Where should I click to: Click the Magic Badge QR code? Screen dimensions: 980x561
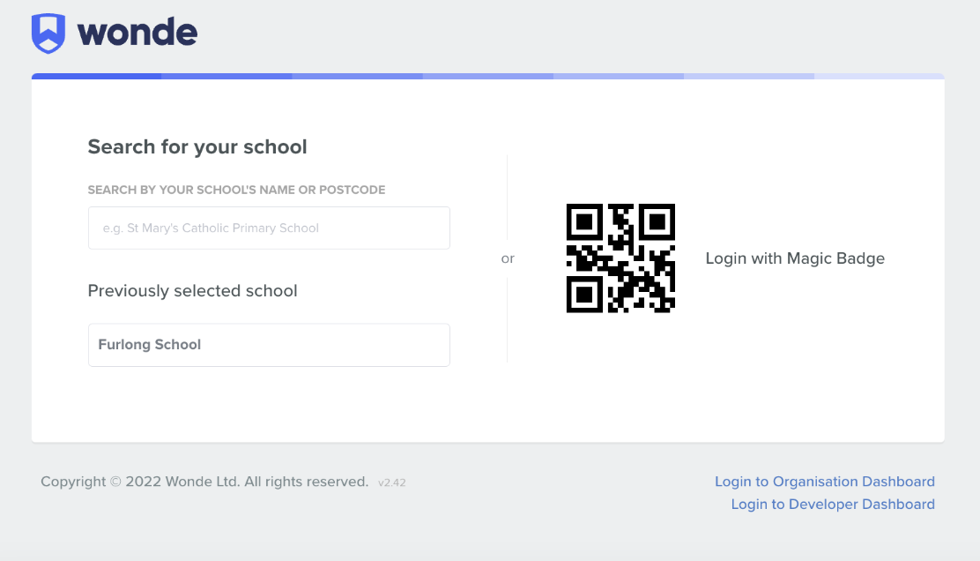[x=620, y=258]
